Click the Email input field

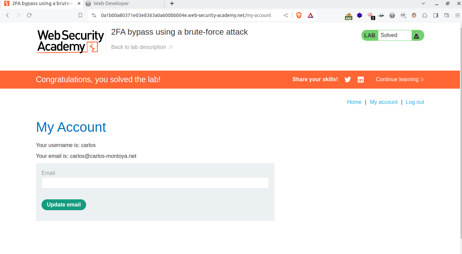click(x=155, y=183)
